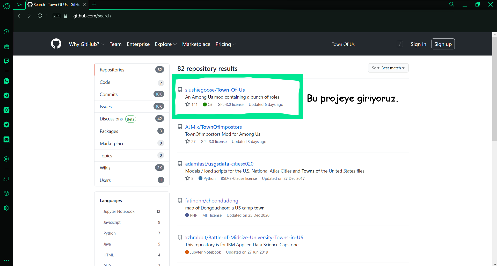Filter by Java language
Image resolution: width=497 pixels, height=266 pixels.
132,244
